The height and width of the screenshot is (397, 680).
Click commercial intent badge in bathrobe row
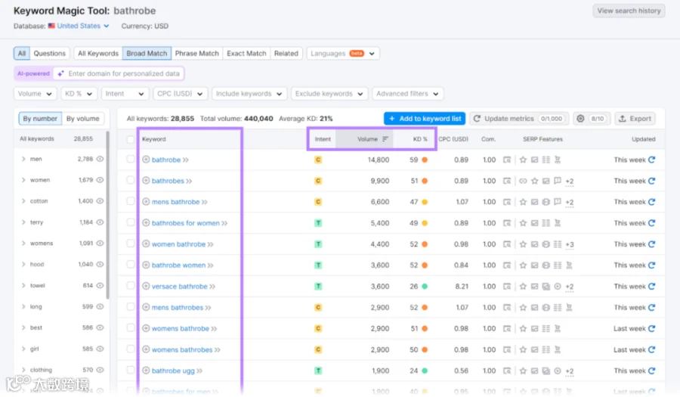coord(318,160)
